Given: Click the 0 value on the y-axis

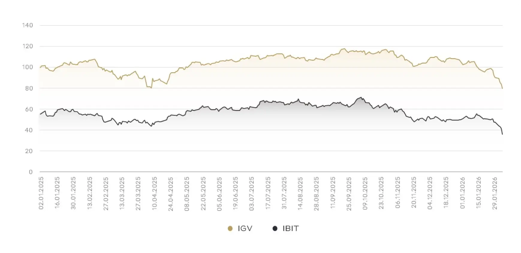Looking at the screenshot, I should (x=31, y=172).
